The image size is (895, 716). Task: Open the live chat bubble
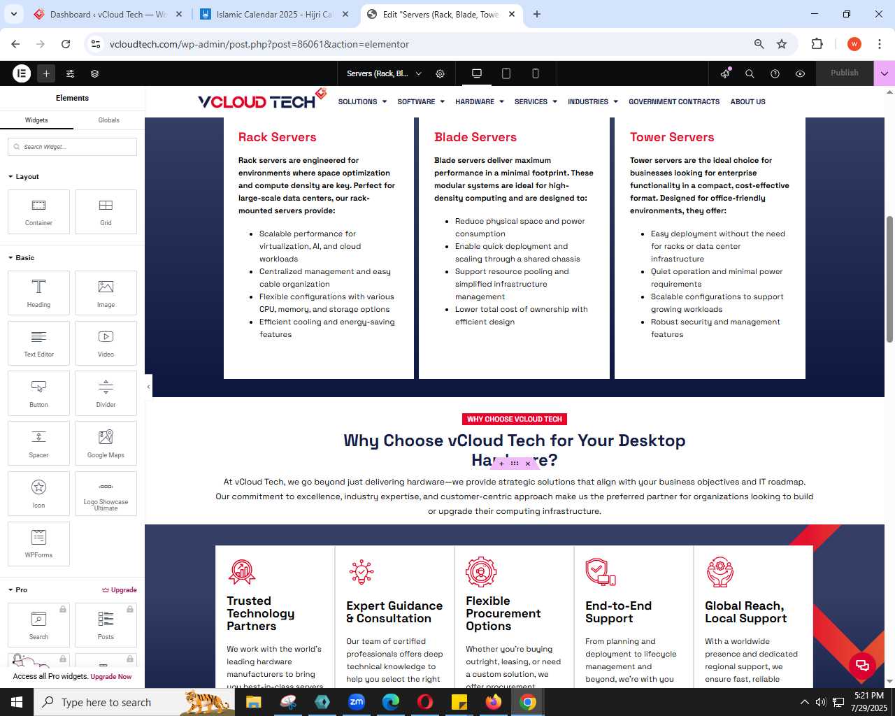[862, 665]
